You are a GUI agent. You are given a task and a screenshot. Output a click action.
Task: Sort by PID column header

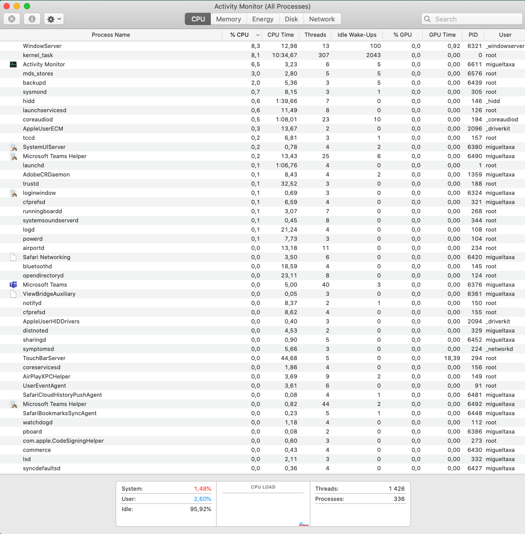(x=473, y=35)
